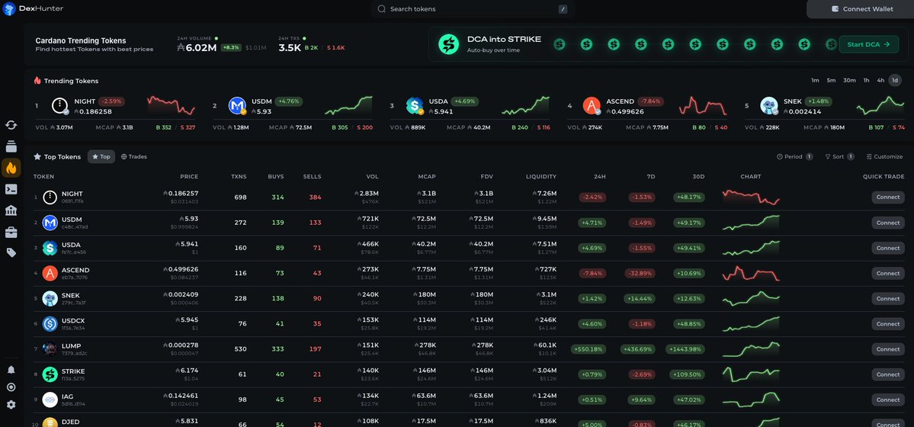Click the target circle sidebar icon

coord(11,387)
